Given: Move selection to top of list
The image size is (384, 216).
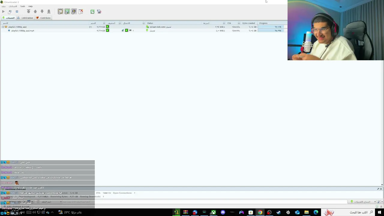Looking at the screenshot, I should [28, 11].
